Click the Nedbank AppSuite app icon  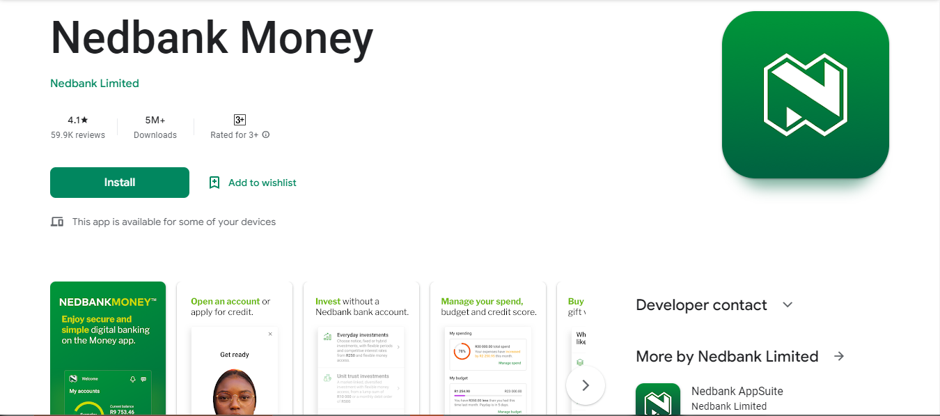tap(658, 399)
